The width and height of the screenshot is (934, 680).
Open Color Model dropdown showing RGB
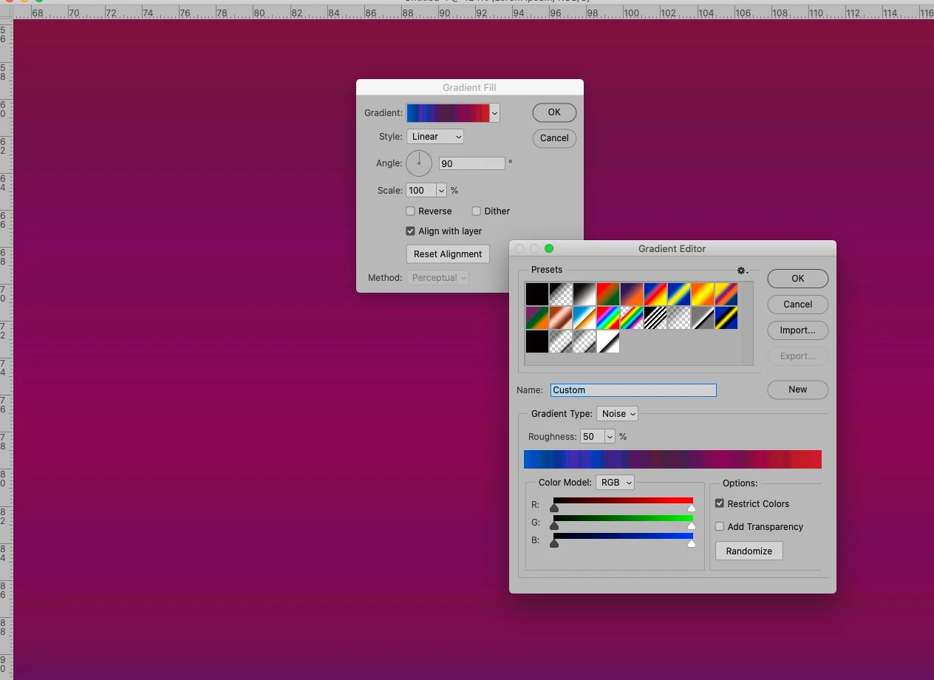click(x=616, y=483)
